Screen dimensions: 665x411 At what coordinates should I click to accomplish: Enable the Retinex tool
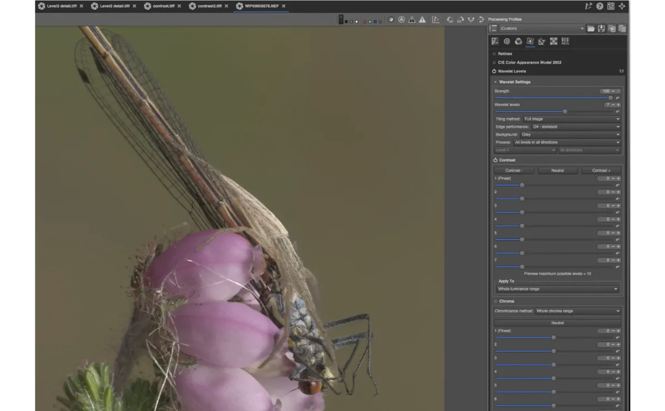coord(494,53)
